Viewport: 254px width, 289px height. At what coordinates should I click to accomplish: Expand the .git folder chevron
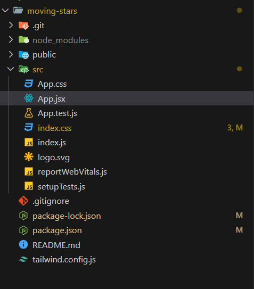(11, 25)
